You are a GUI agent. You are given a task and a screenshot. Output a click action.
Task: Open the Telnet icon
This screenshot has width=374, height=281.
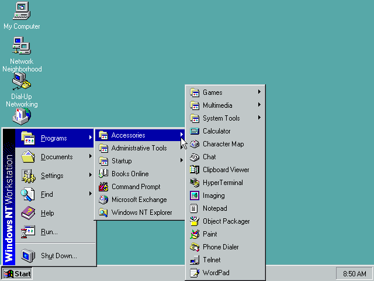point(195,260)
